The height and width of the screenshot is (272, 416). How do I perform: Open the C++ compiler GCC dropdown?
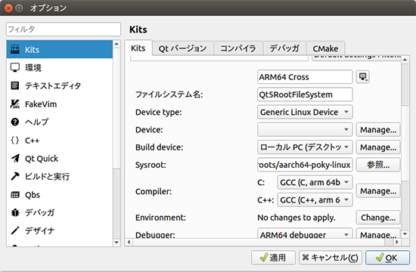[x=315, y=200]
